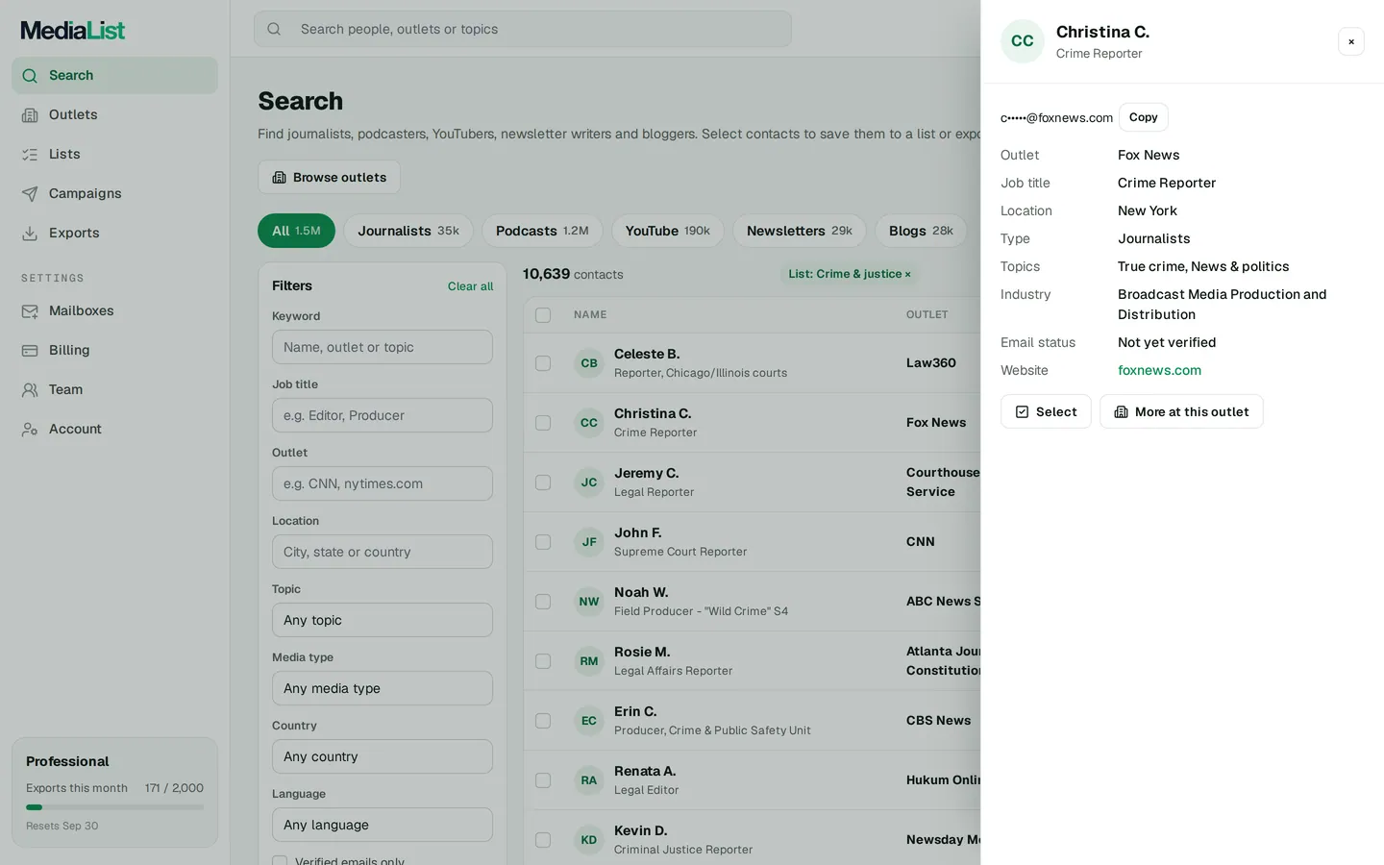This screenshot has height=865, width=1384.
Task: Tick the checkbox next to Erin C.
Action: tap(543, 721)
